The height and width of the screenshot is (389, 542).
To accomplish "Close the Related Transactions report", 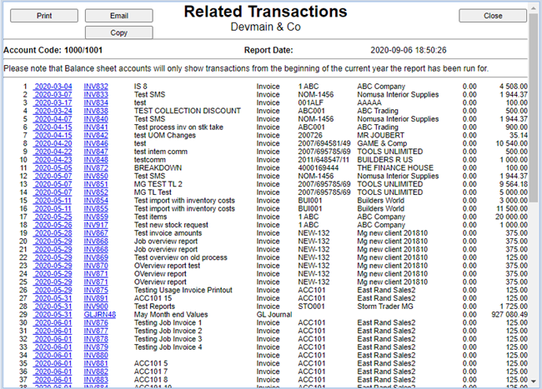I will click(x=493, y=16).
